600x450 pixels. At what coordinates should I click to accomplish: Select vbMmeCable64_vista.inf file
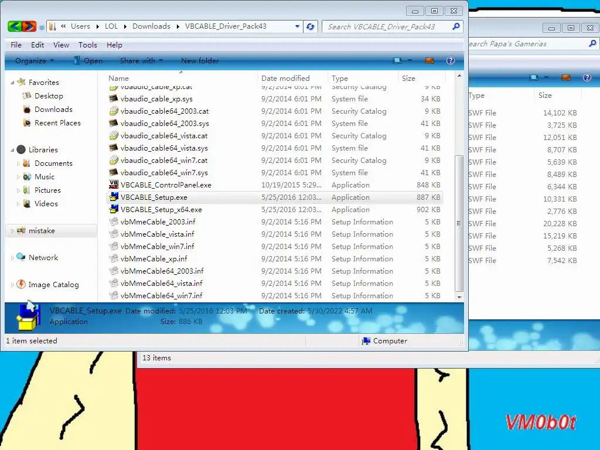point(274,283)
